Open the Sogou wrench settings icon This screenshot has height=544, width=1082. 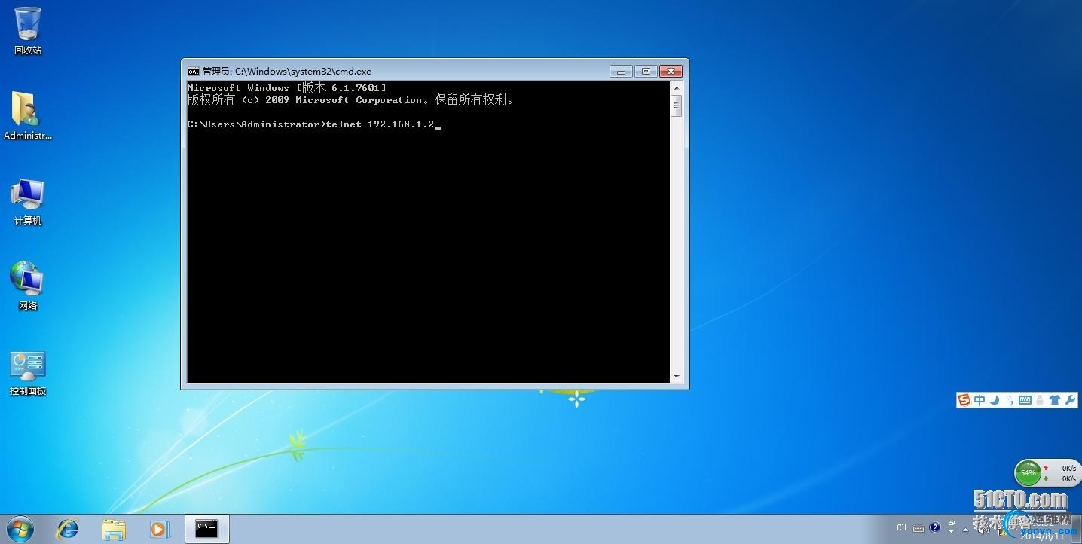(1070, 400)
